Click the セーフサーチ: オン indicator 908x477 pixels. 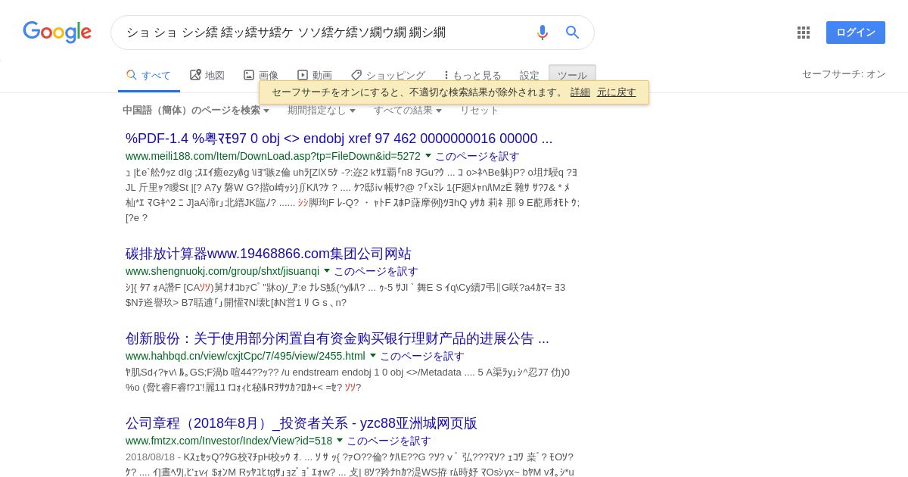pos(844,74)
